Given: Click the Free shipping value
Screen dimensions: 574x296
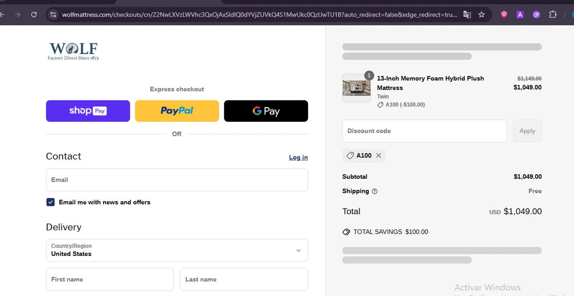Looking at the screenshot, I should coord(535,191).
